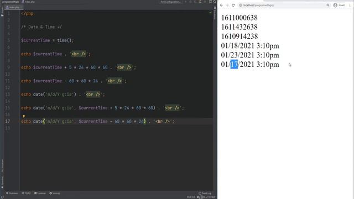
Task: Click the browser Forward arrow
Action: point(227,5)
